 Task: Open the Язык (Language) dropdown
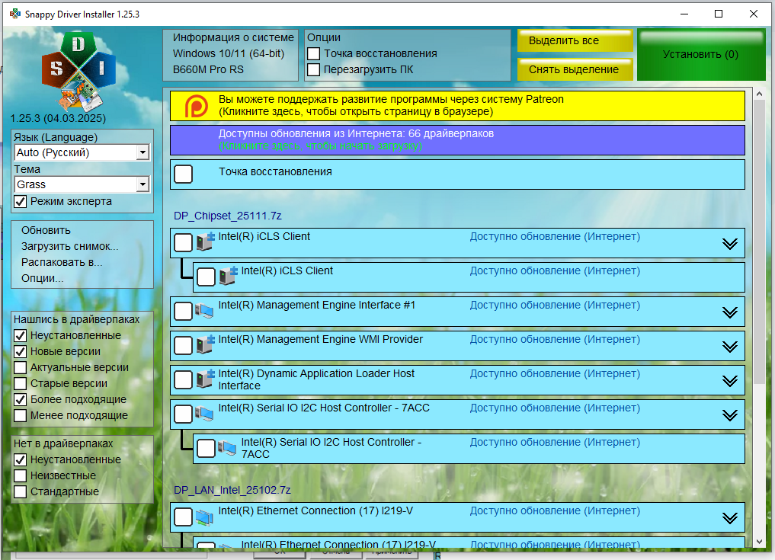[142, 153]
